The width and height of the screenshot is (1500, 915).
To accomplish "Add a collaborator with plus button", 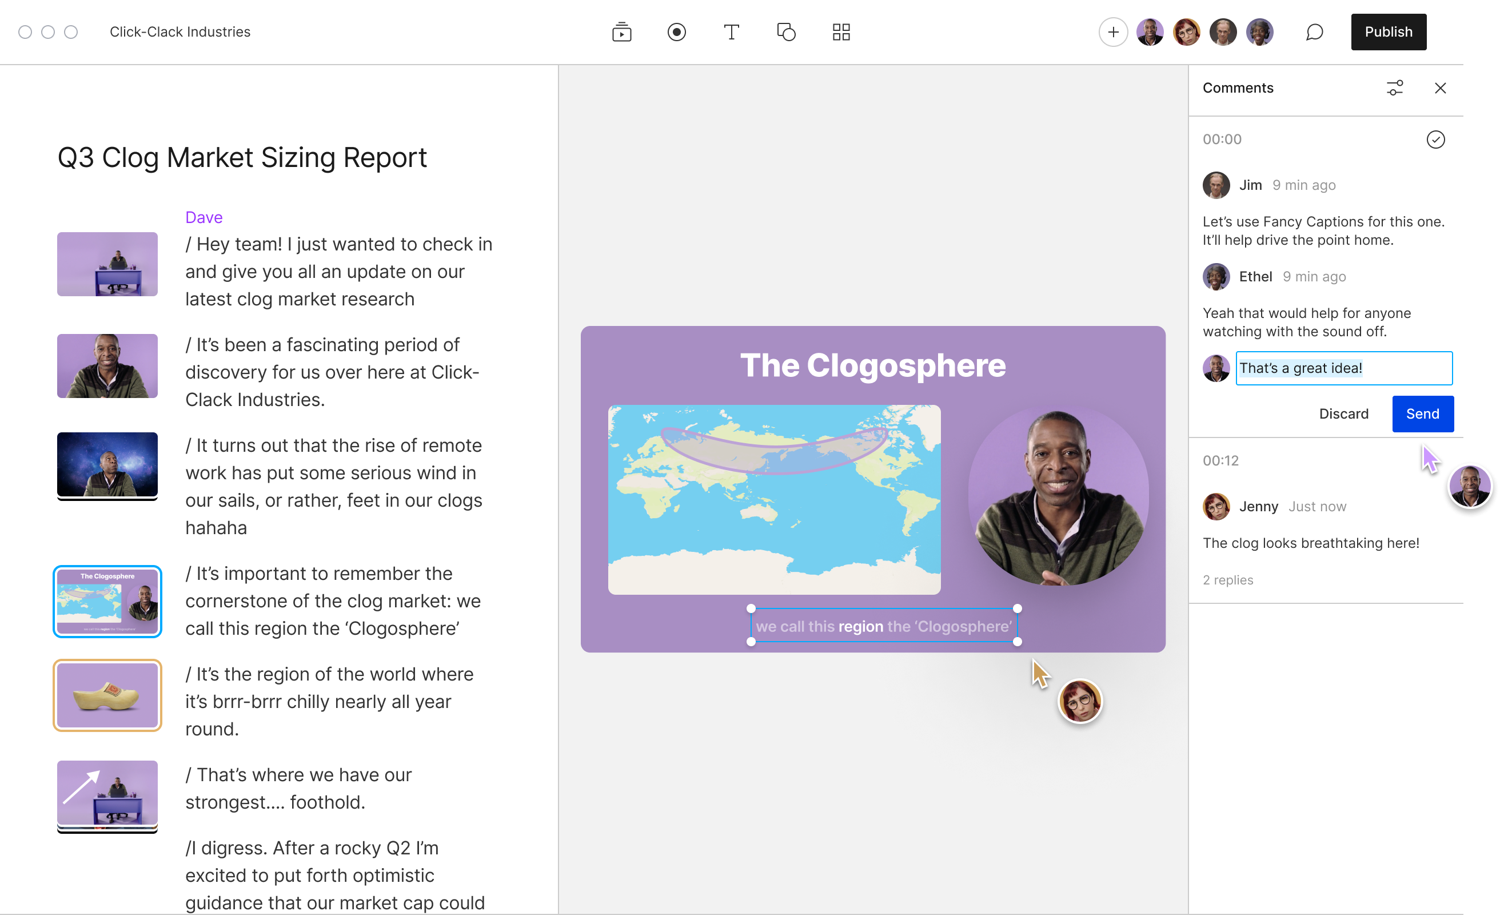I will pos(1113,31).
